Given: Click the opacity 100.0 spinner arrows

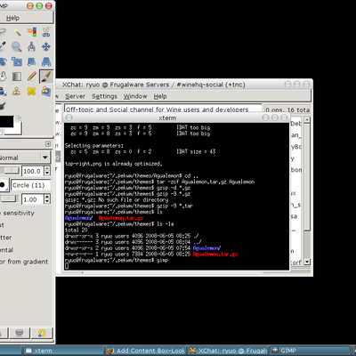Looking at the screenshot, I should (x=47, y=171).
